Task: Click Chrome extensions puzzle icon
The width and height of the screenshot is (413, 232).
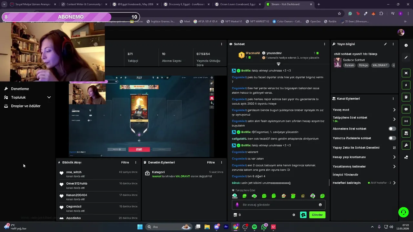Action: coord(381,14)
